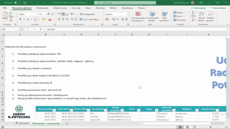230x129 pixels.
Task: Open Sortuj i filtruj menu
Action: point(202,17)
